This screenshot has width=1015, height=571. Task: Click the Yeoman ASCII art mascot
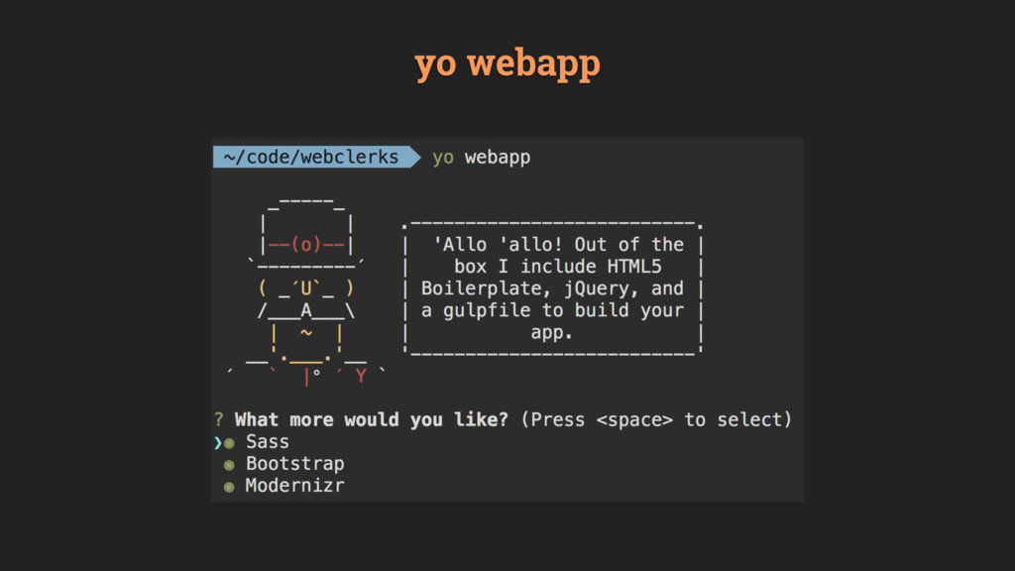click(306, 291)
